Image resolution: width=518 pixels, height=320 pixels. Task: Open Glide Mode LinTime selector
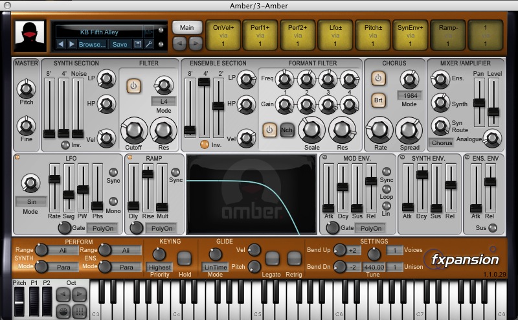(216, 267)
